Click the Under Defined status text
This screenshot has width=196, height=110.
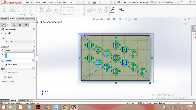tap(160, 103)
